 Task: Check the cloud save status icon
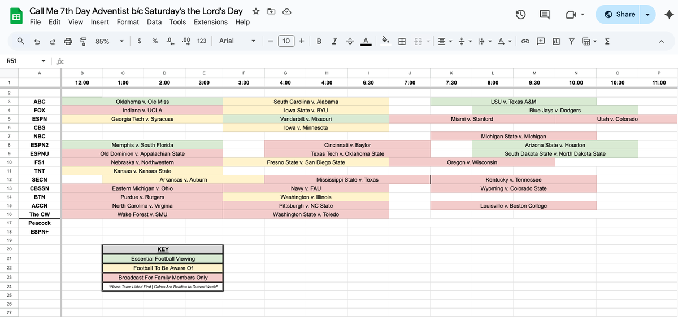286,11
